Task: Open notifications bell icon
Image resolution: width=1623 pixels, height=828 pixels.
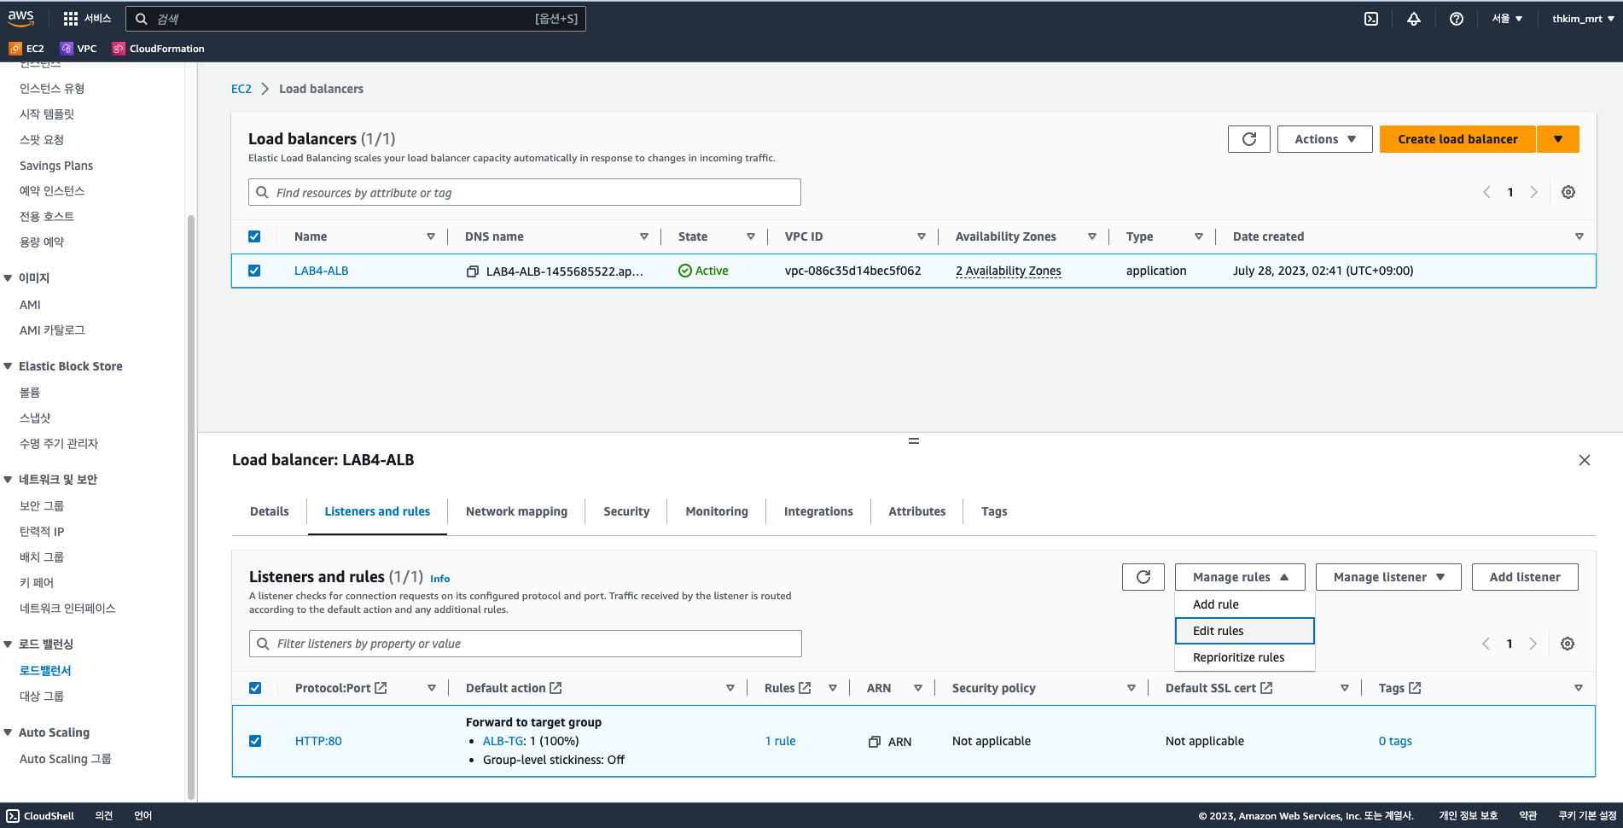Action: pos(1414,19)
